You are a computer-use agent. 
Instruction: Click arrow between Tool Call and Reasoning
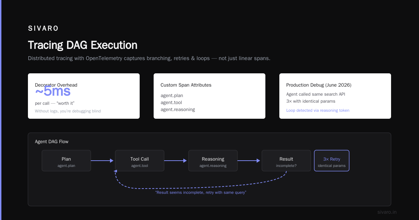click(176, 161)
